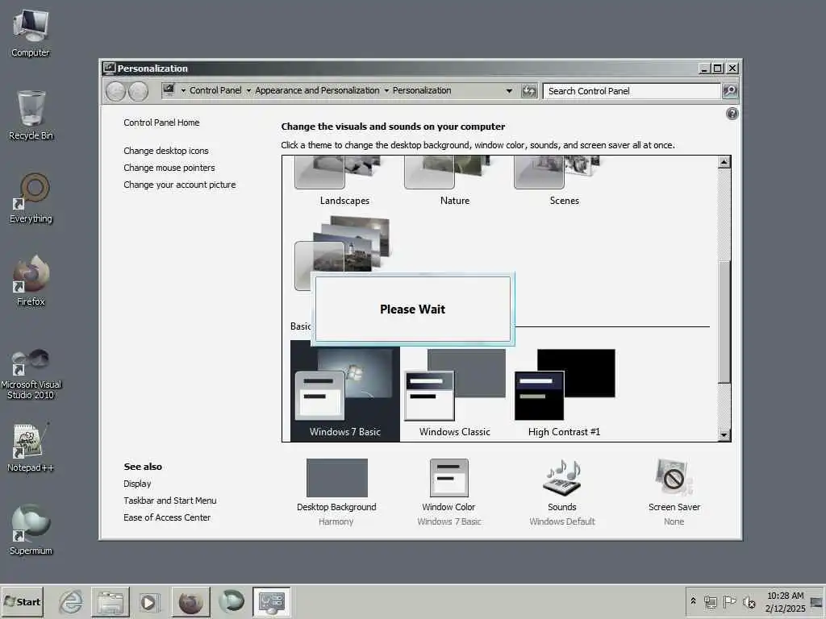The width and height of the screenshot is (826, 619).
Task: Click in Search Control Panel field
Action: pyautogui.click(x=631, y=91)
